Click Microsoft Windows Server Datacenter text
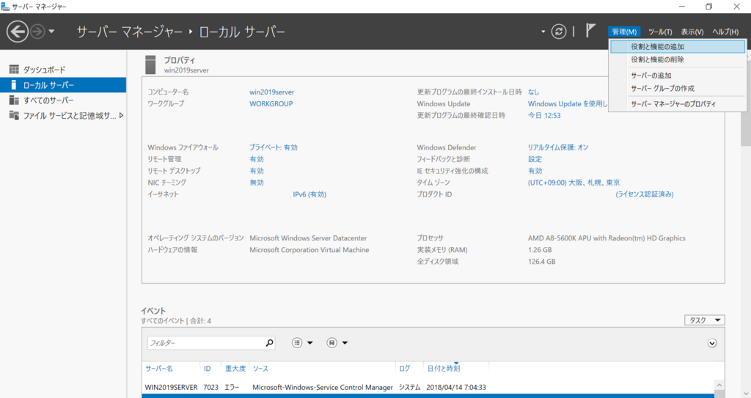Image resolution: width=751 pixels, height=398 pixels. (308, 238)
